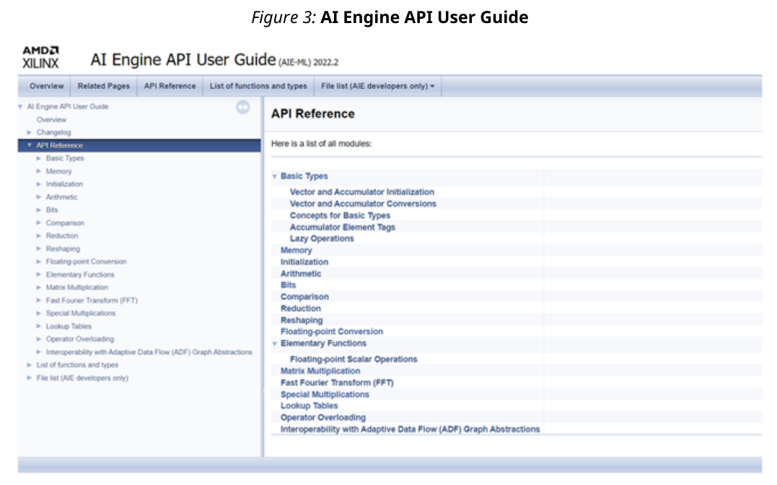
Task: Select Operator Overloading in the sidebar
Action: point(80,338)
